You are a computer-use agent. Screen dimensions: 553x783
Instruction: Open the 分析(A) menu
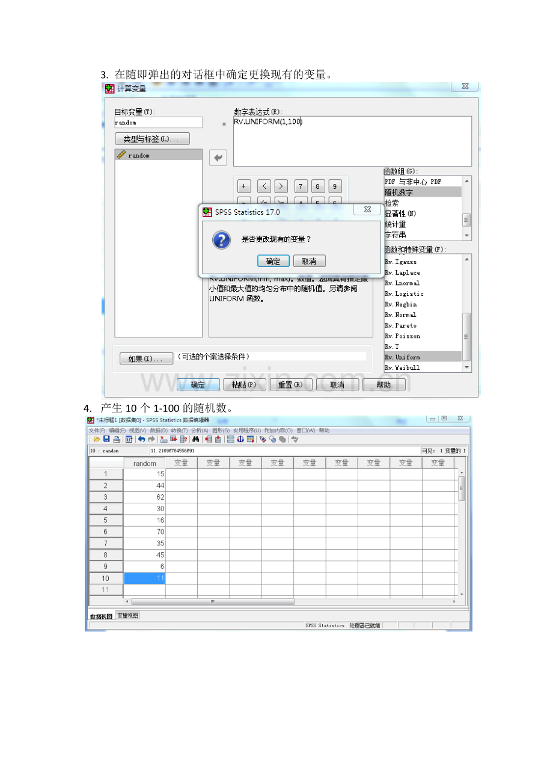[x=200, y=431]
